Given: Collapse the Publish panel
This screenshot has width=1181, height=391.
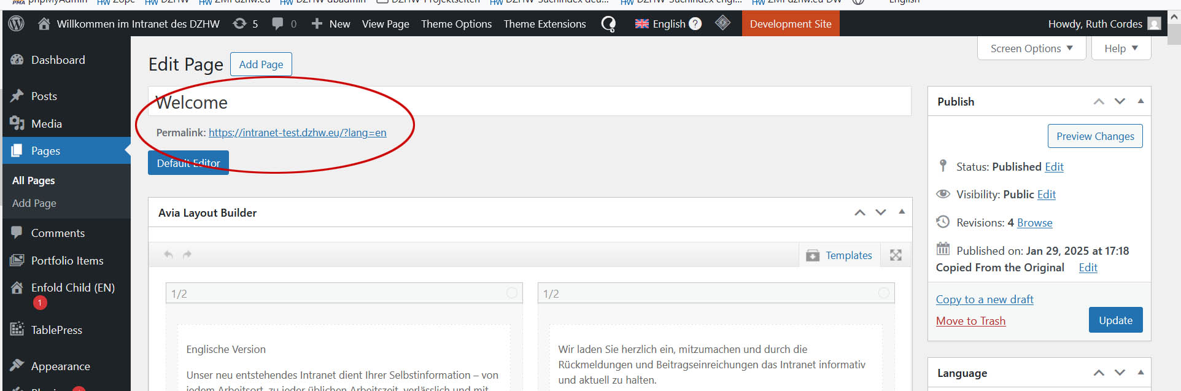Looking at the screenshot, I should 1140,101.
